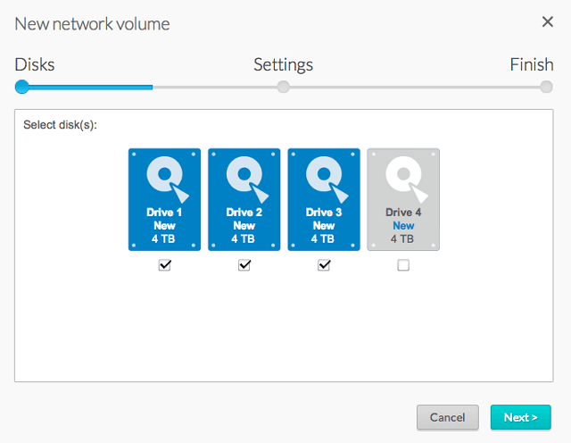Screen dimensions: 571x443
Task: Select the gray Drive 4 disk icon
Action: [x=403, y=199]
